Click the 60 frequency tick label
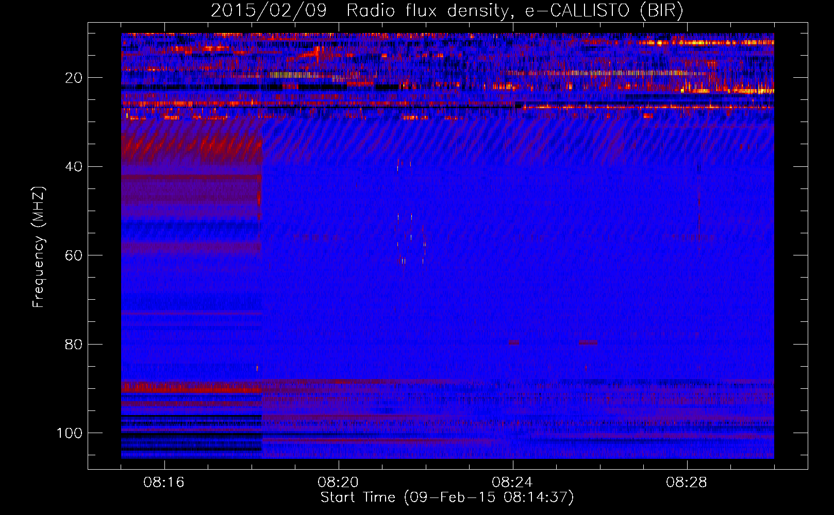The height and width of the screenshot is (515, 834). 74,255
